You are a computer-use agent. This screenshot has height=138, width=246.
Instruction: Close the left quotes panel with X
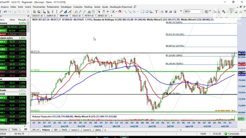tap(28, 16)
